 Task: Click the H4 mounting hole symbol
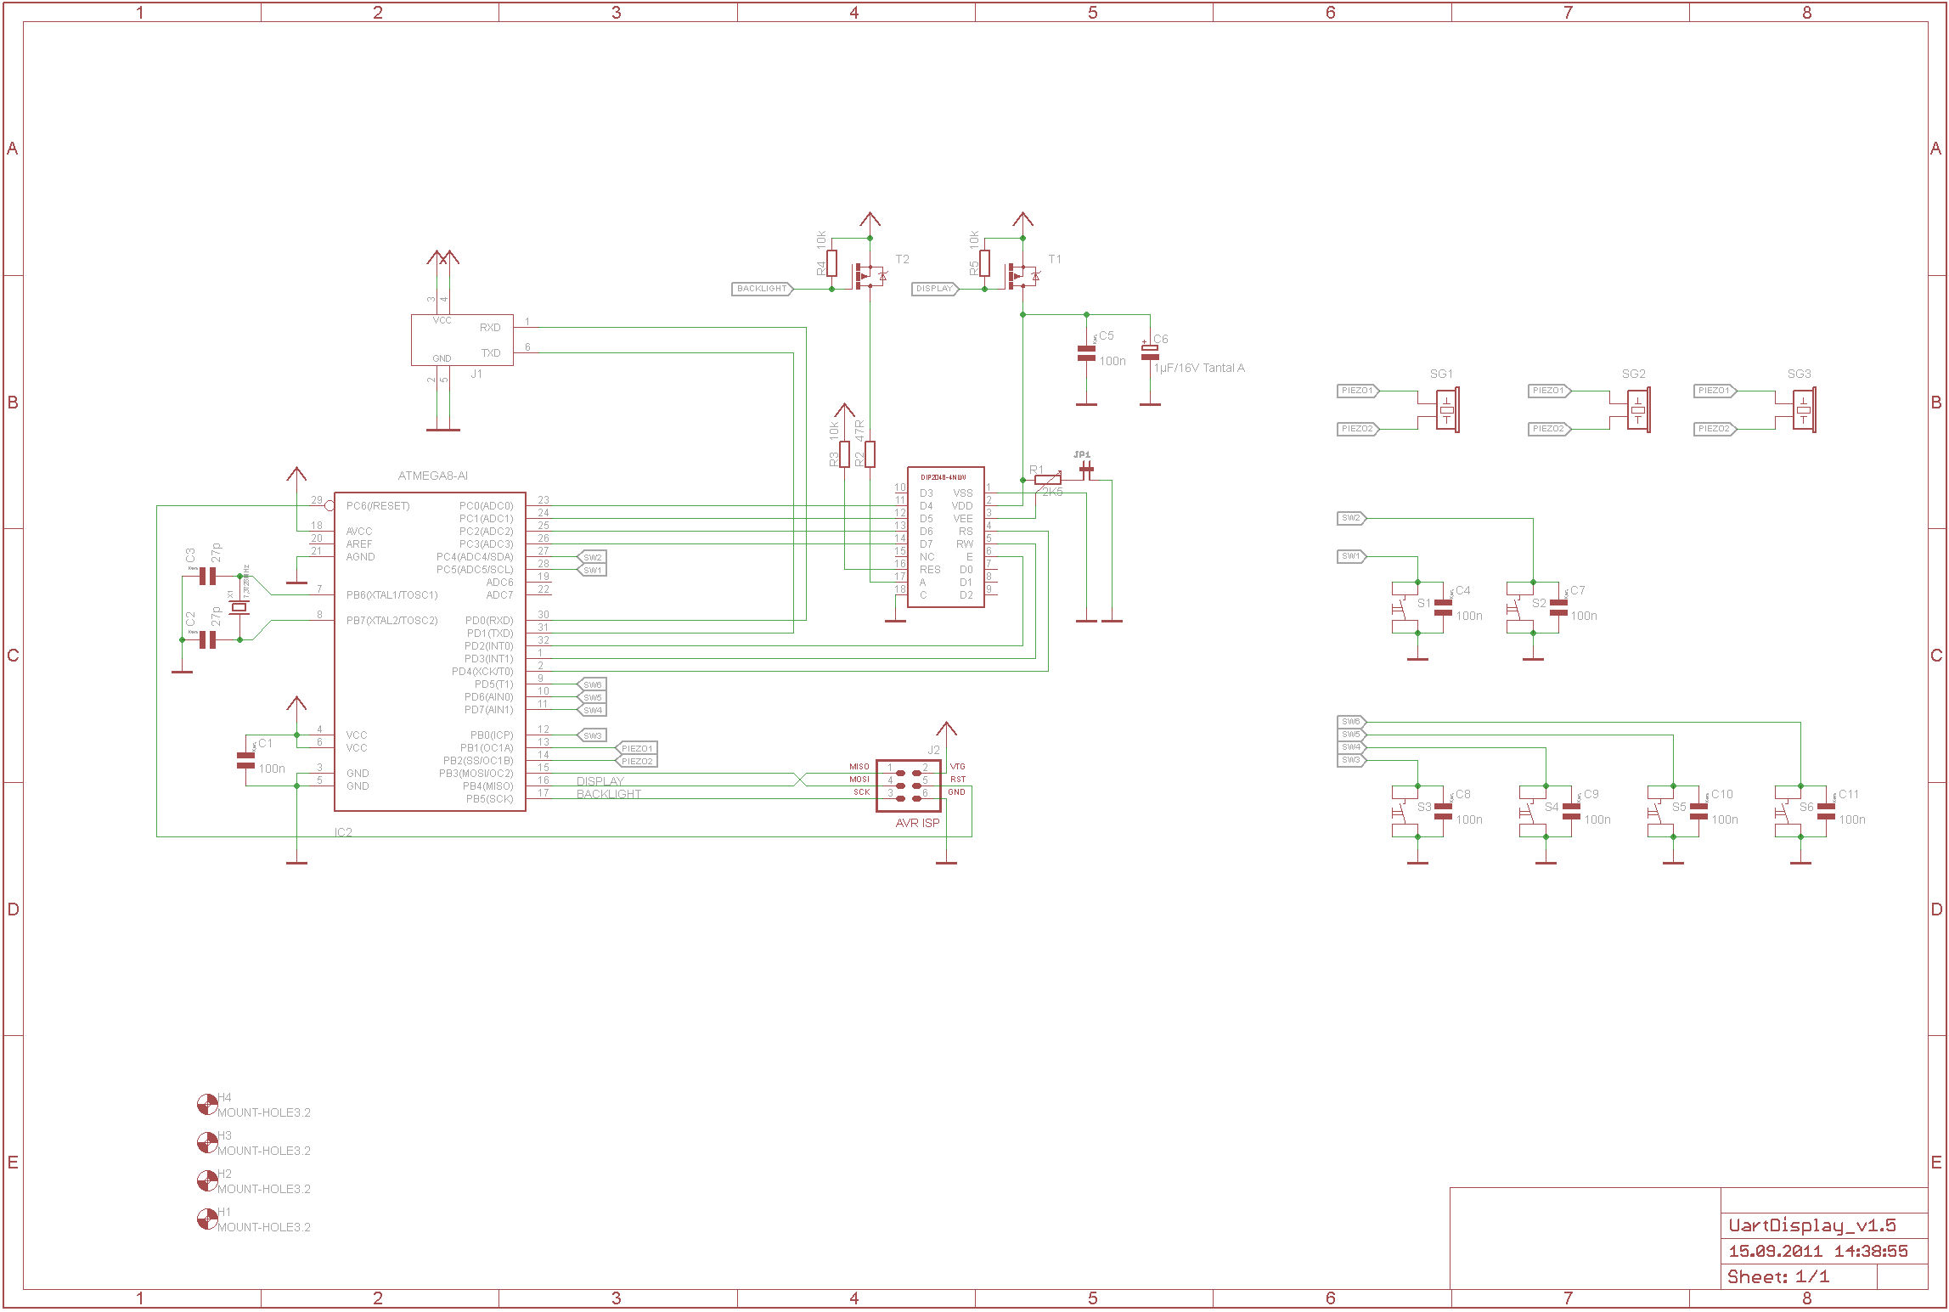point(207,1104)
